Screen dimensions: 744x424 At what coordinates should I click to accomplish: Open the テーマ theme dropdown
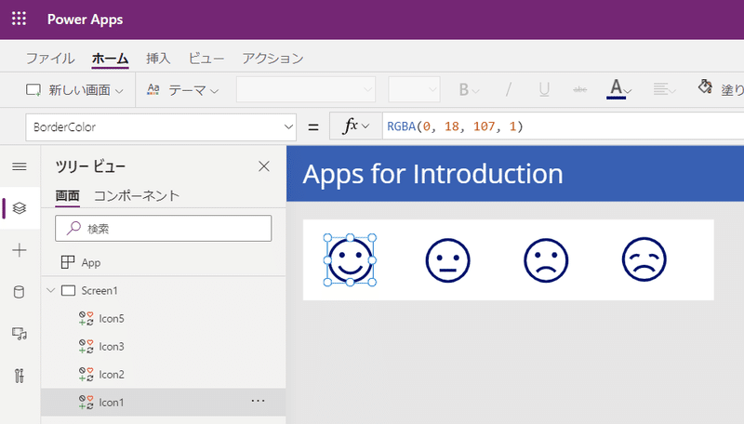pyautogui.click(x=182, y=89)
